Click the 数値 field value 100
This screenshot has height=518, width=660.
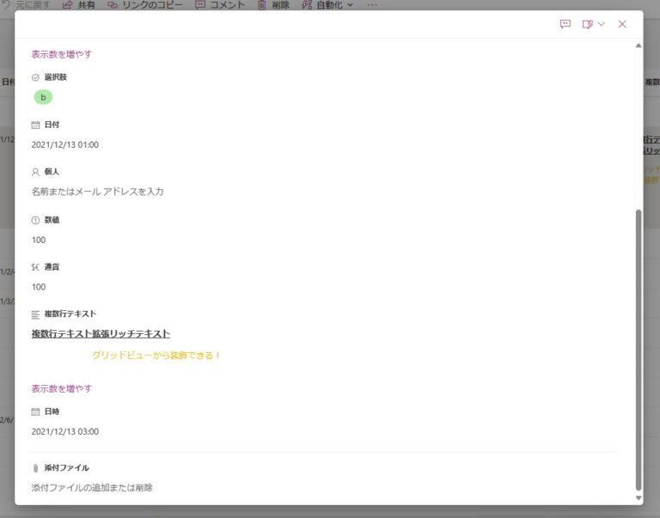[39, 240]
